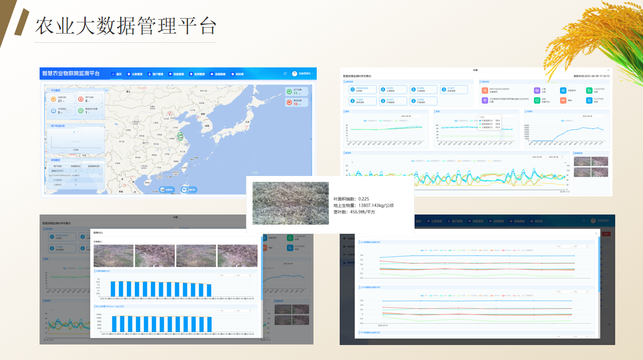Click the sensor card showing 30.40%
This screenshot has width=643, height=360.
coord(423,89)
